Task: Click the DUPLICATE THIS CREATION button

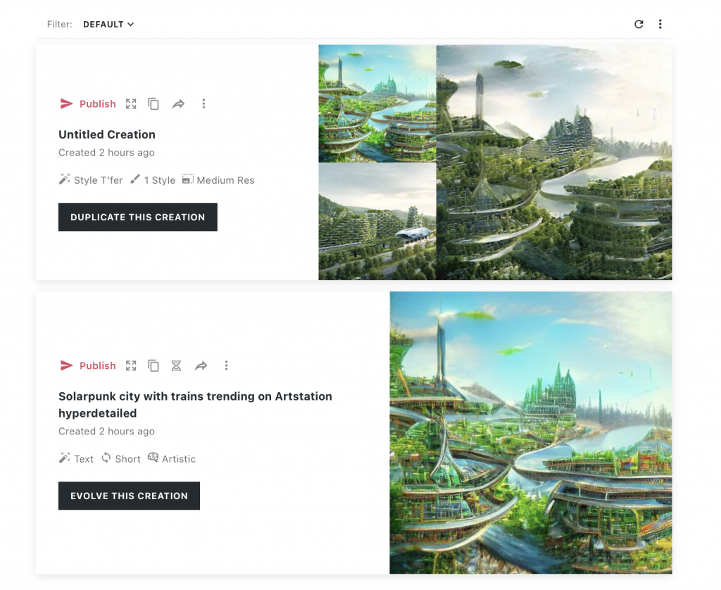Action: (138, 217)
